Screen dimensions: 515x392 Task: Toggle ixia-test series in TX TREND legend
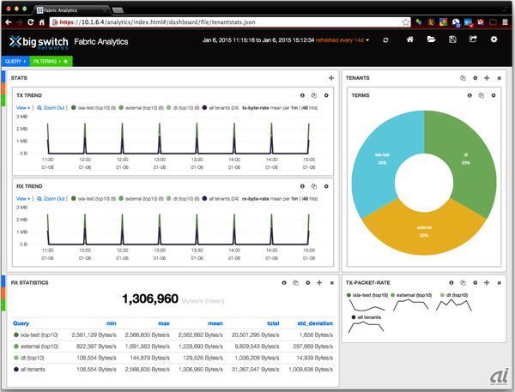[95, 108]
